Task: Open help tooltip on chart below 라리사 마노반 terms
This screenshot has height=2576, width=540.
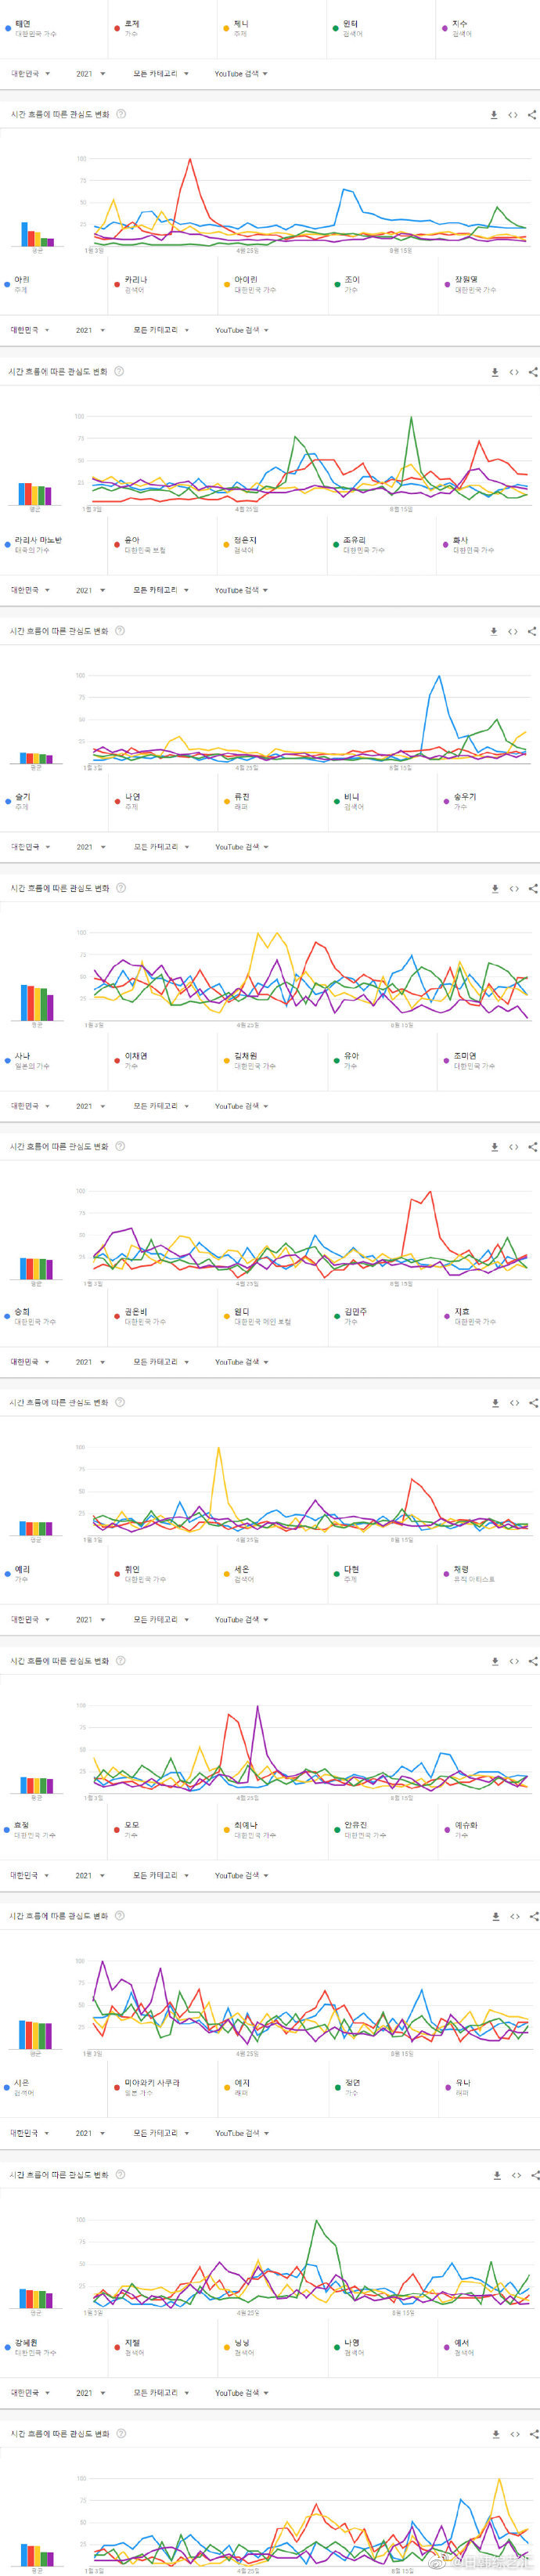Action: (x=120, y=630)
